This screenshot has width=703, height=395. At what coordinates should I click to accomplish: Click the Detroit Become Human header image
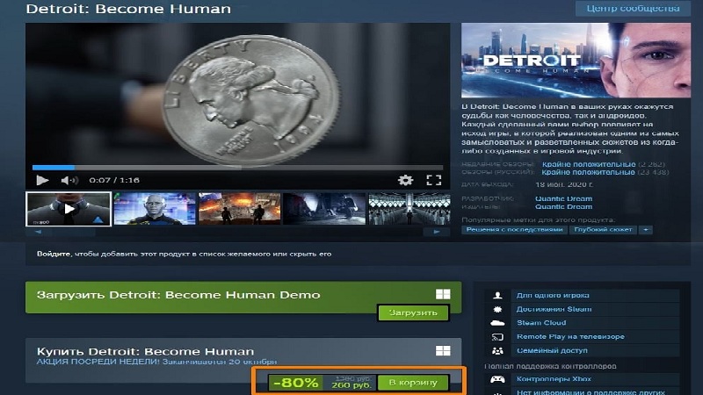coord(576,60)
